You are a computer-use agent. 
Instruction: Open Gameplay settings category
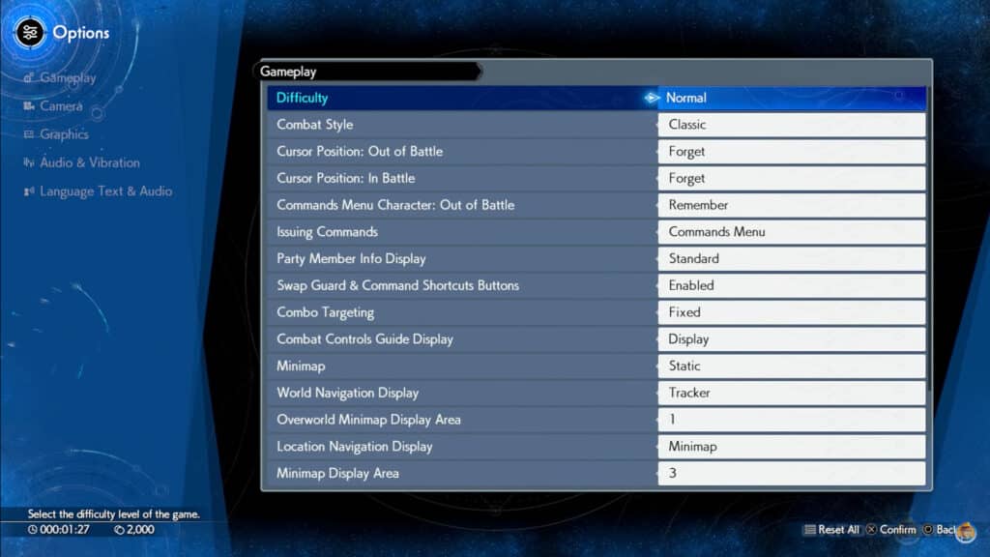tap(68, 77)
